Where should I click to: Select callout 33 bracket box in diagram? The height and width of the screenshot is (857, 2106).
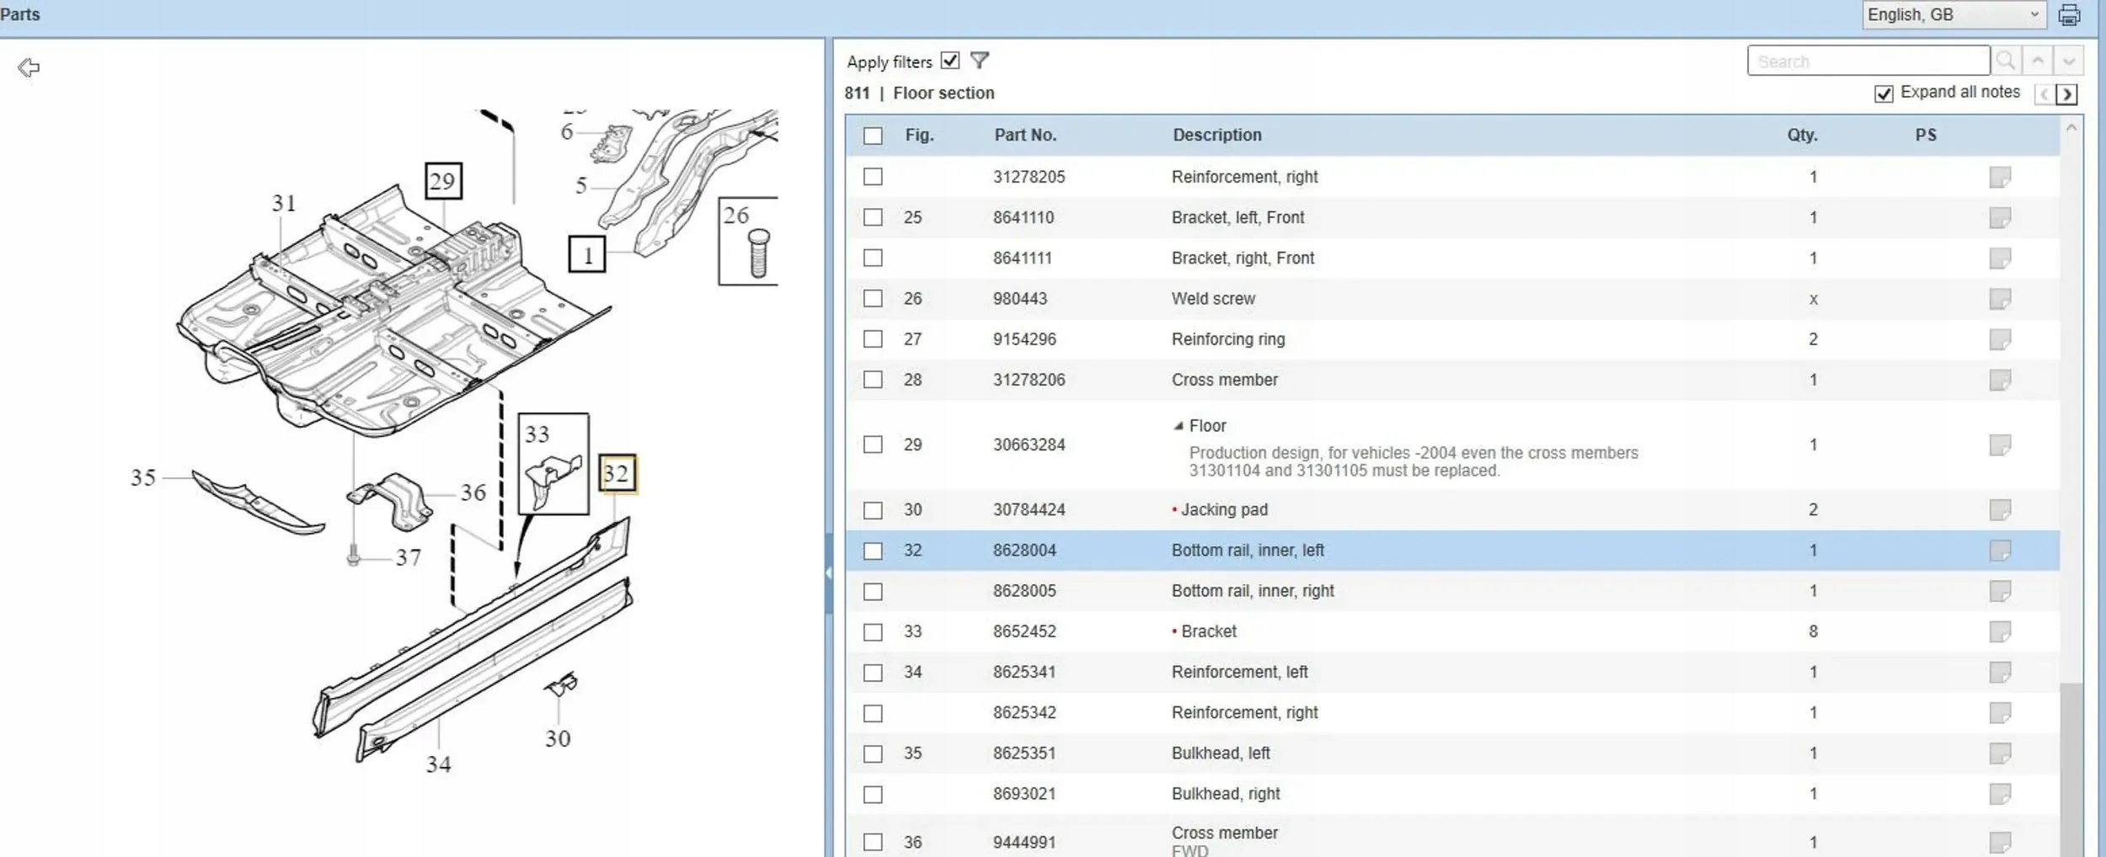(x=553, y=464)
